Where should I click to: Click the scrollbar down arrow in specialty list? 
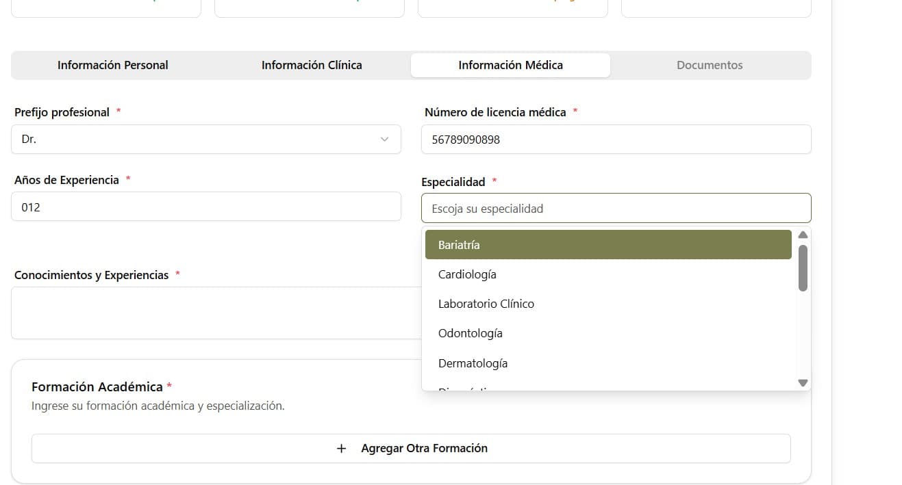click(802, 382)
